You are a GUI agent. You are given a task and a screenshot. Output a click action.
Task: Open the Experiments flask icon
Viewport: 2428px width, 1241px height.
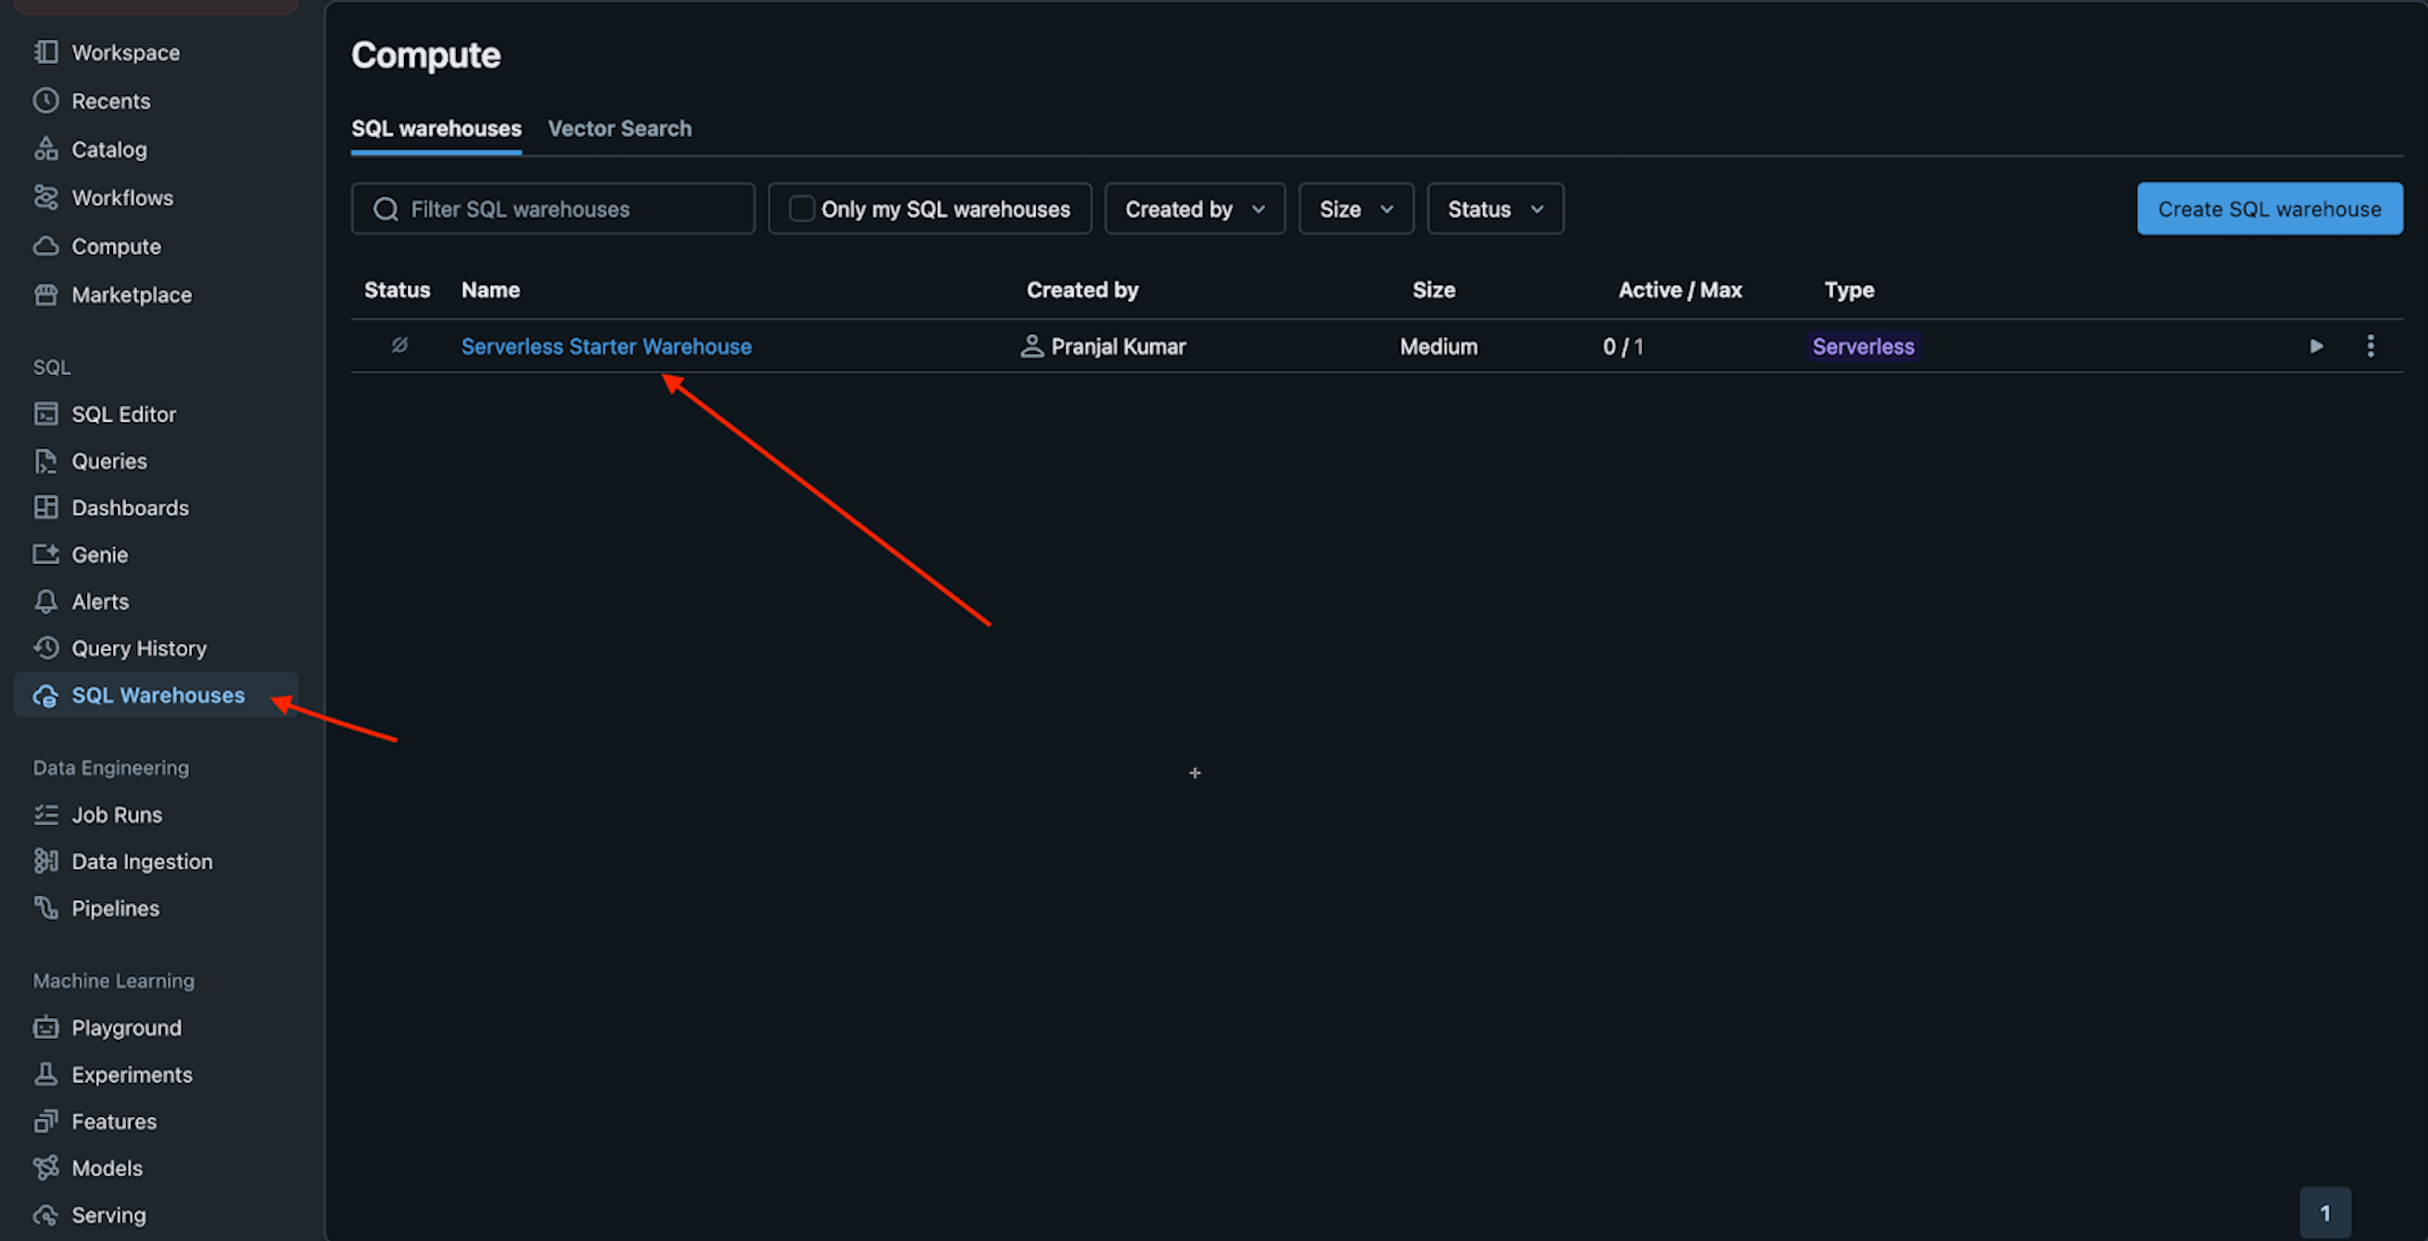45,1074
